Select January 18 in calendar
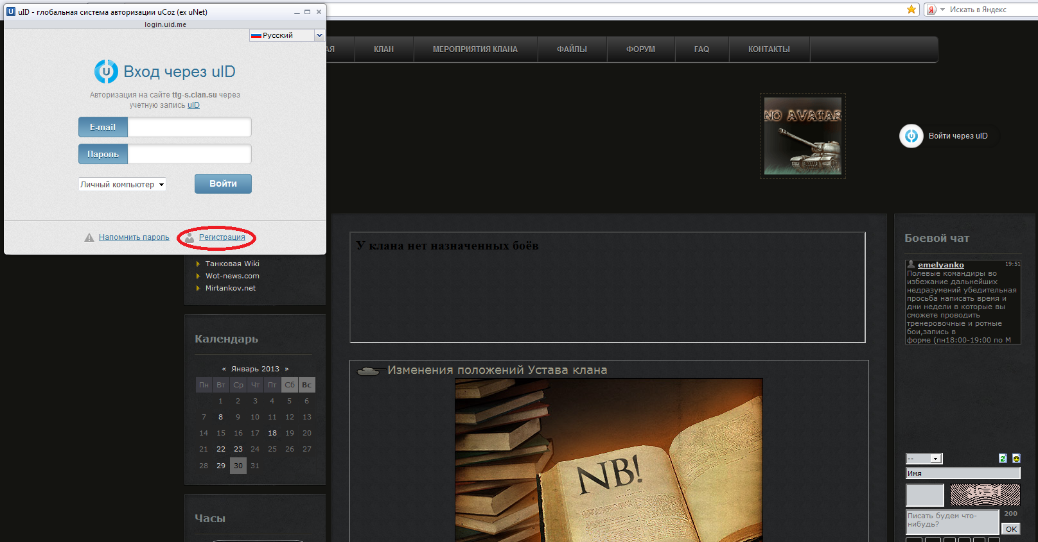The width and height of the screenshot is (1038, 542). [x=272, y=433]
